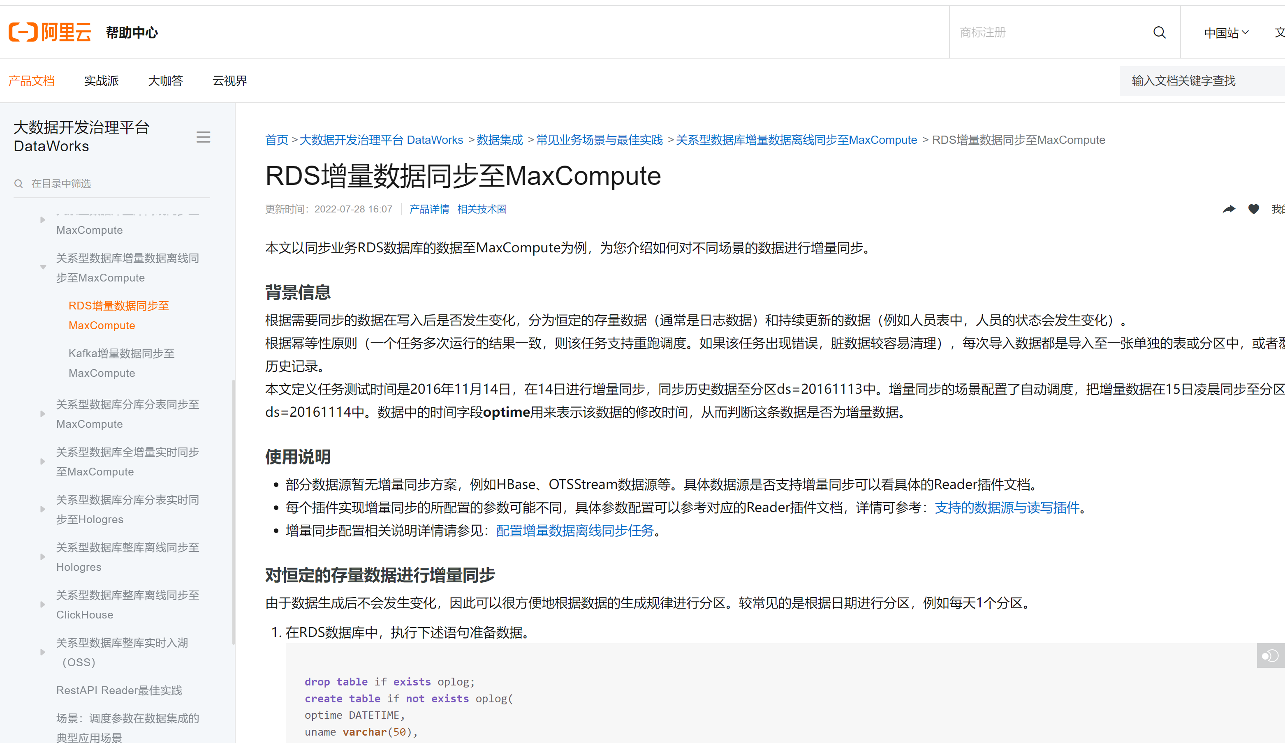
Task: Select Kafka增量数据同步至MaxCompute tree item
Action: 121,363
